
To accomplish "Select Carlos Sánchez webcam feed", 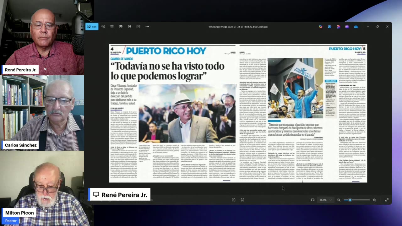I will 42,113.
